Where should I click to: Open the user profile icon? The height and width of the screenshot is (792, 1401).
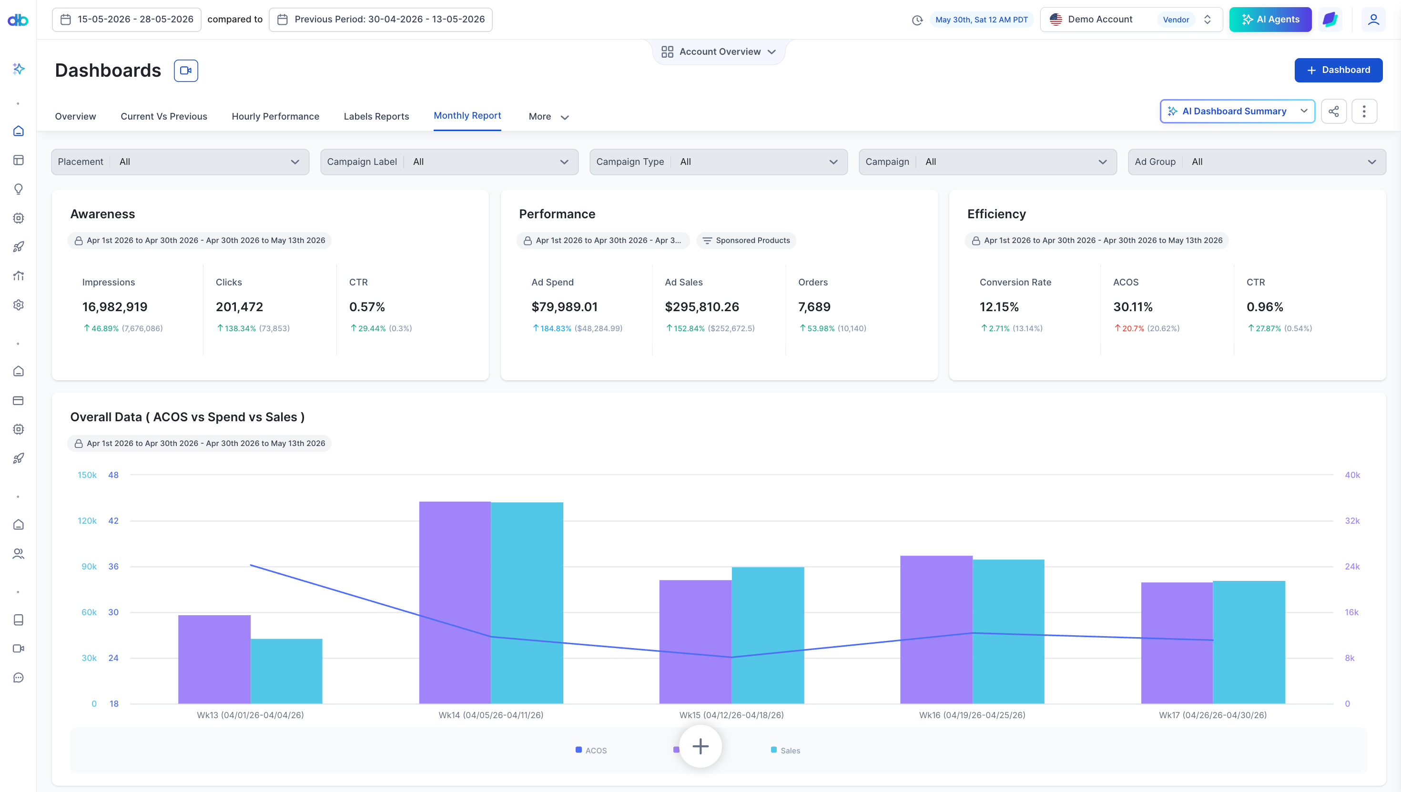(1374, 20)
